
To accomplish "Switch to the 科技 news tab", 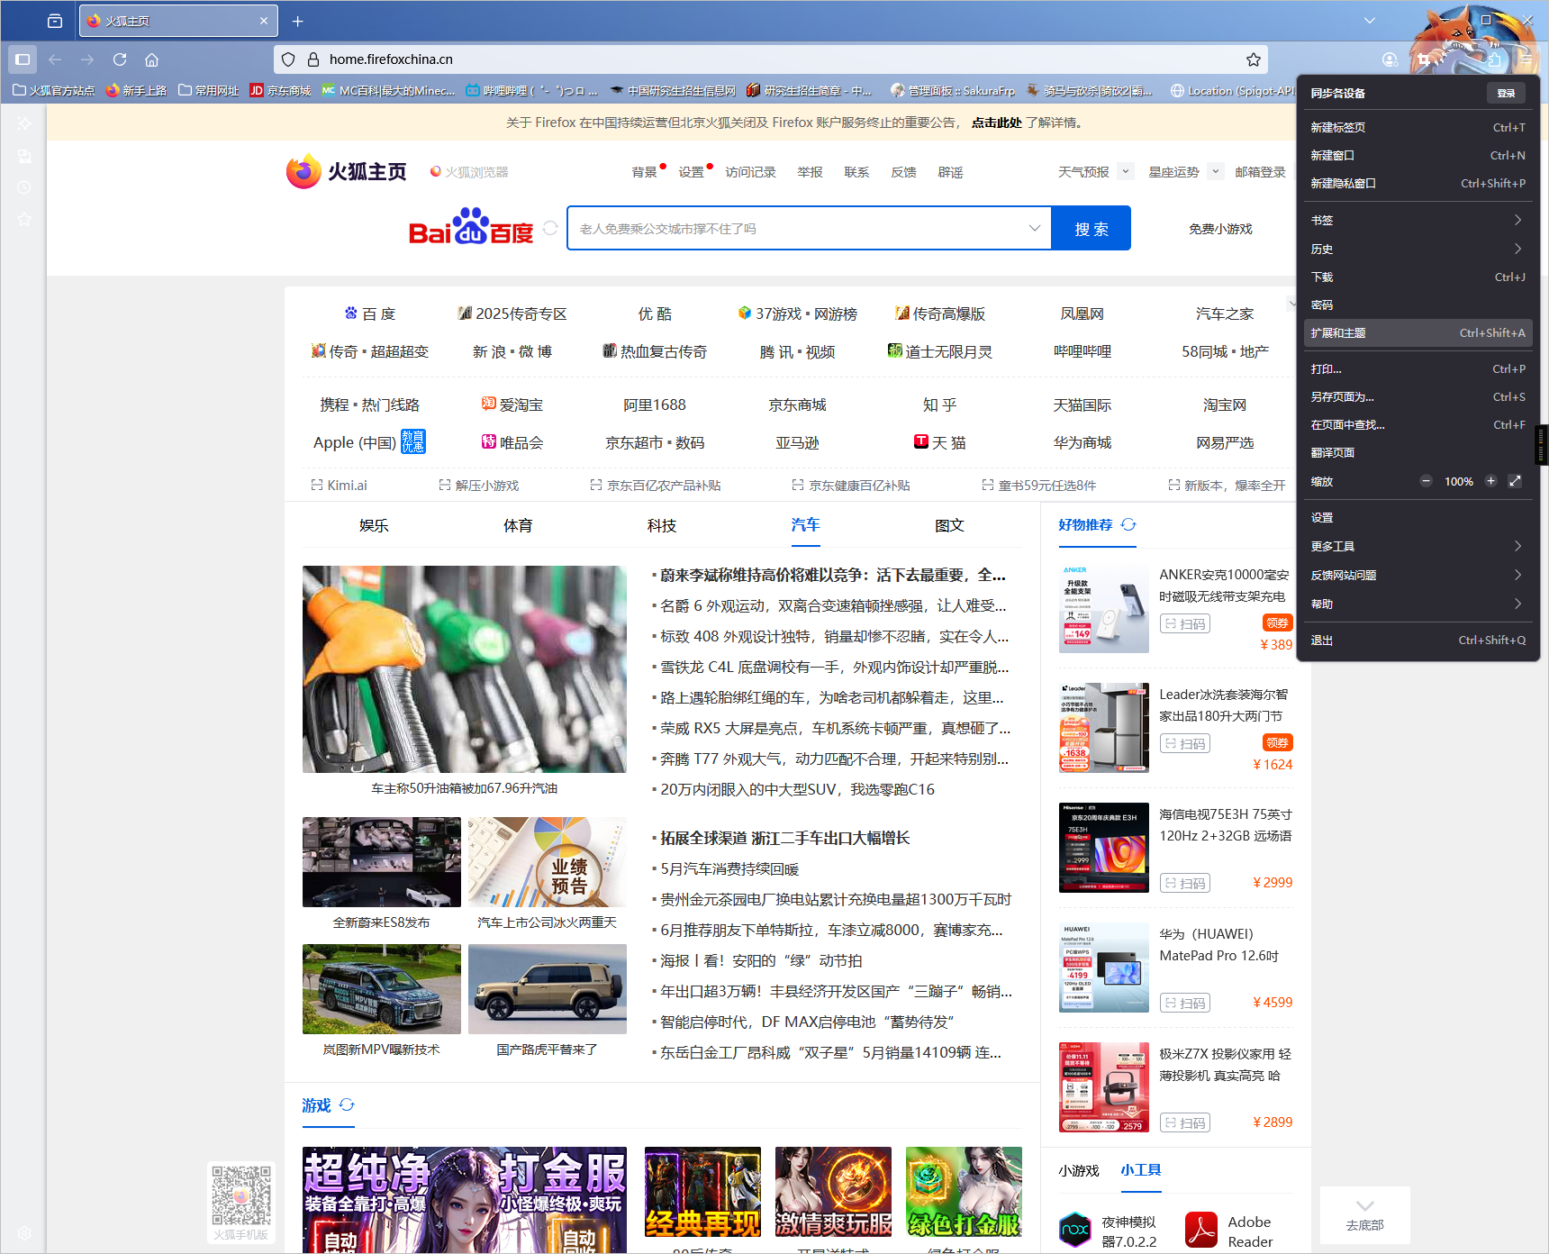I will 661,525.
